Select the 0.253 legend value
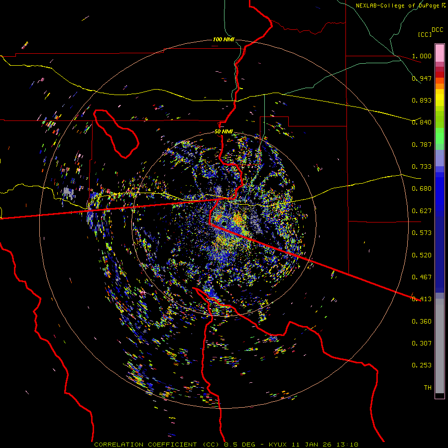 coord(422,365)
